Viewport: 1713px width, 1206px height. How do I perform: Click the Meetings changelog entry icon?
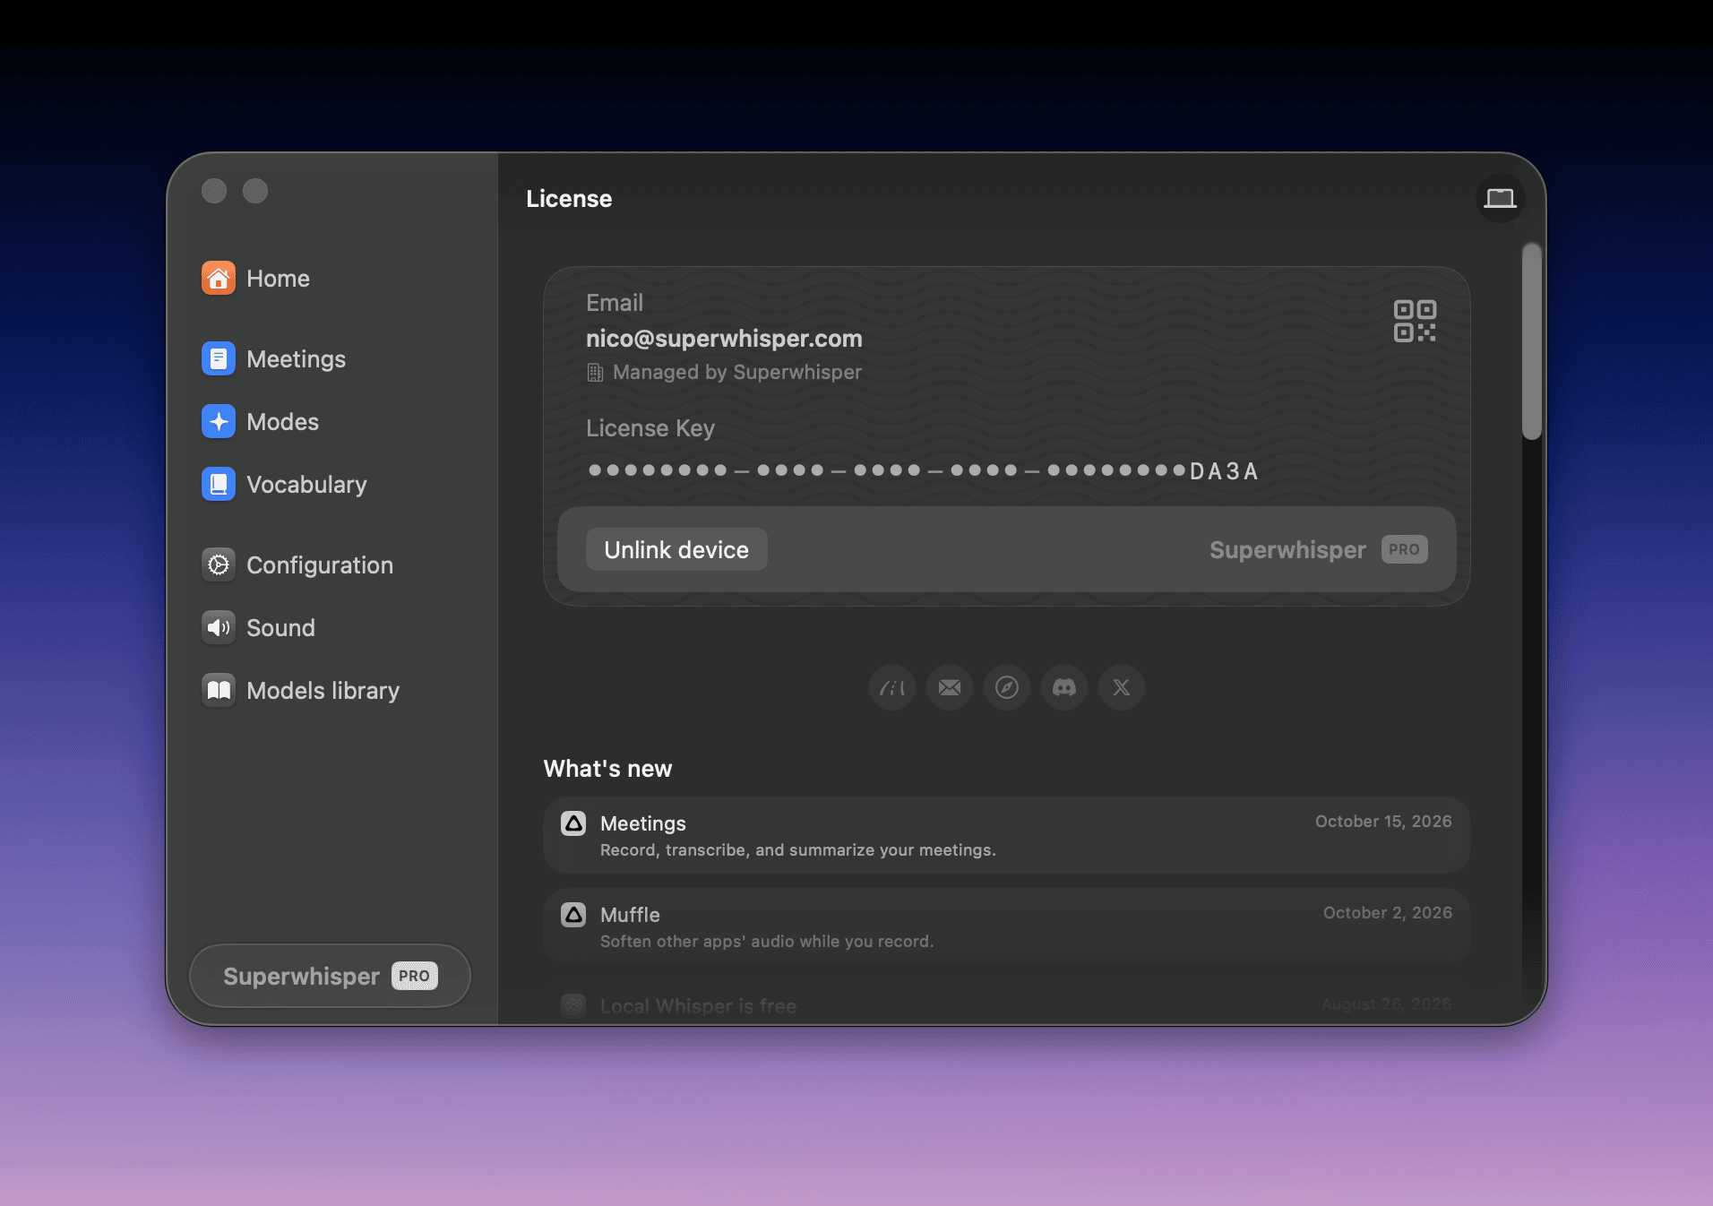pyautogui.click(x=573, y=823)
